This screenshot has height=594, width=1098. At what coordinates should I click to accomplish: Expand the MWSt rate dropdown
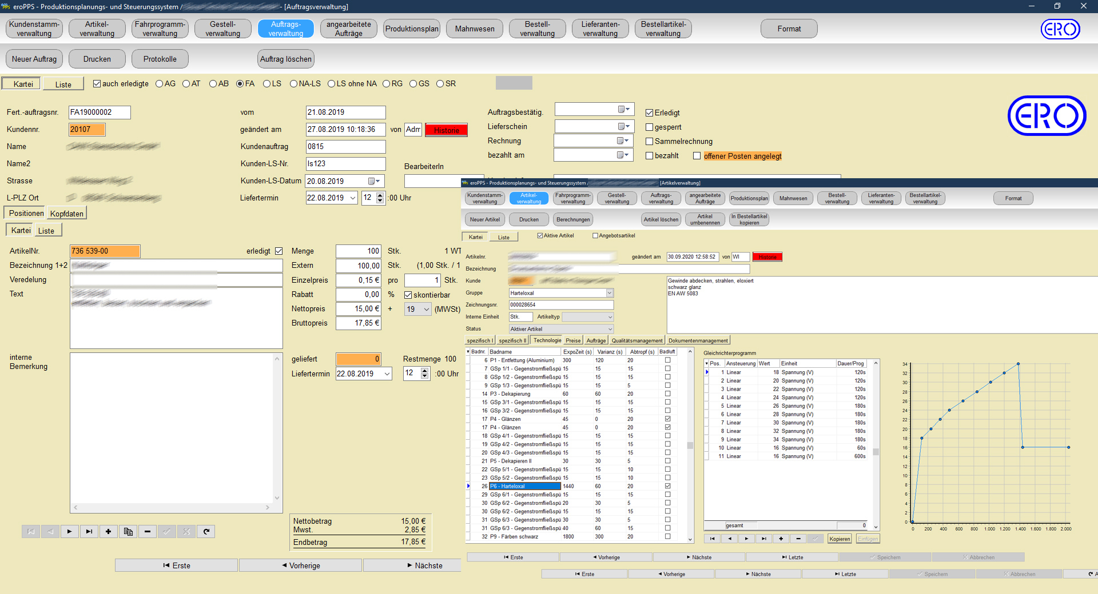click(x=426, y=310)
